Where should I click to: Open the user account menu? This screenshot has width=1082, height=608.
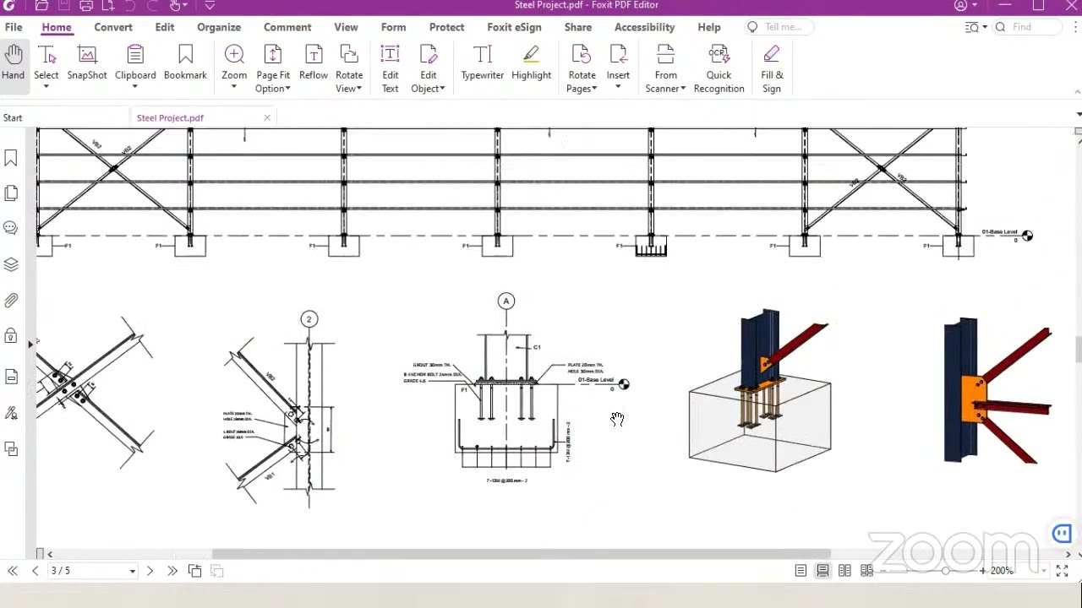965,5
